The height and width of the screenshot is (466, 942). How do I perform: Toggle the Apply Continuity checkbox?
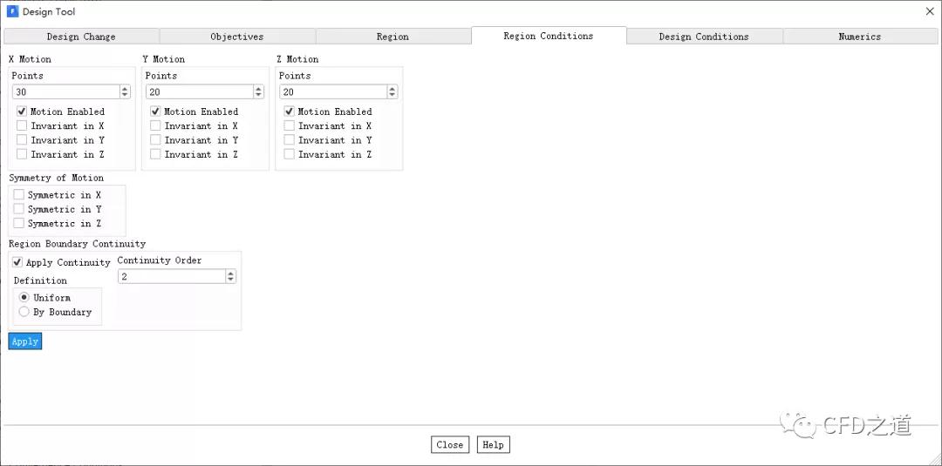click(17, 263)
